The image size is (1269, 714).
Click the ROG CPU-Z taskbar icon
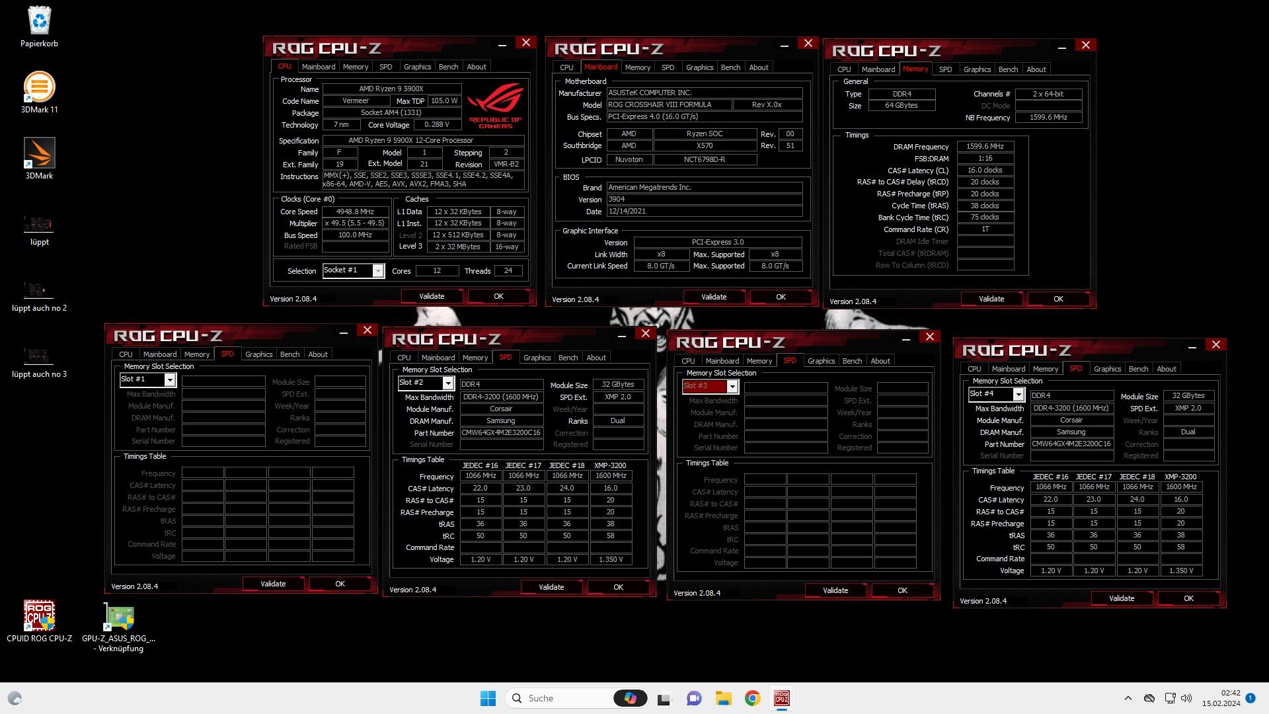tap(781, 698)
